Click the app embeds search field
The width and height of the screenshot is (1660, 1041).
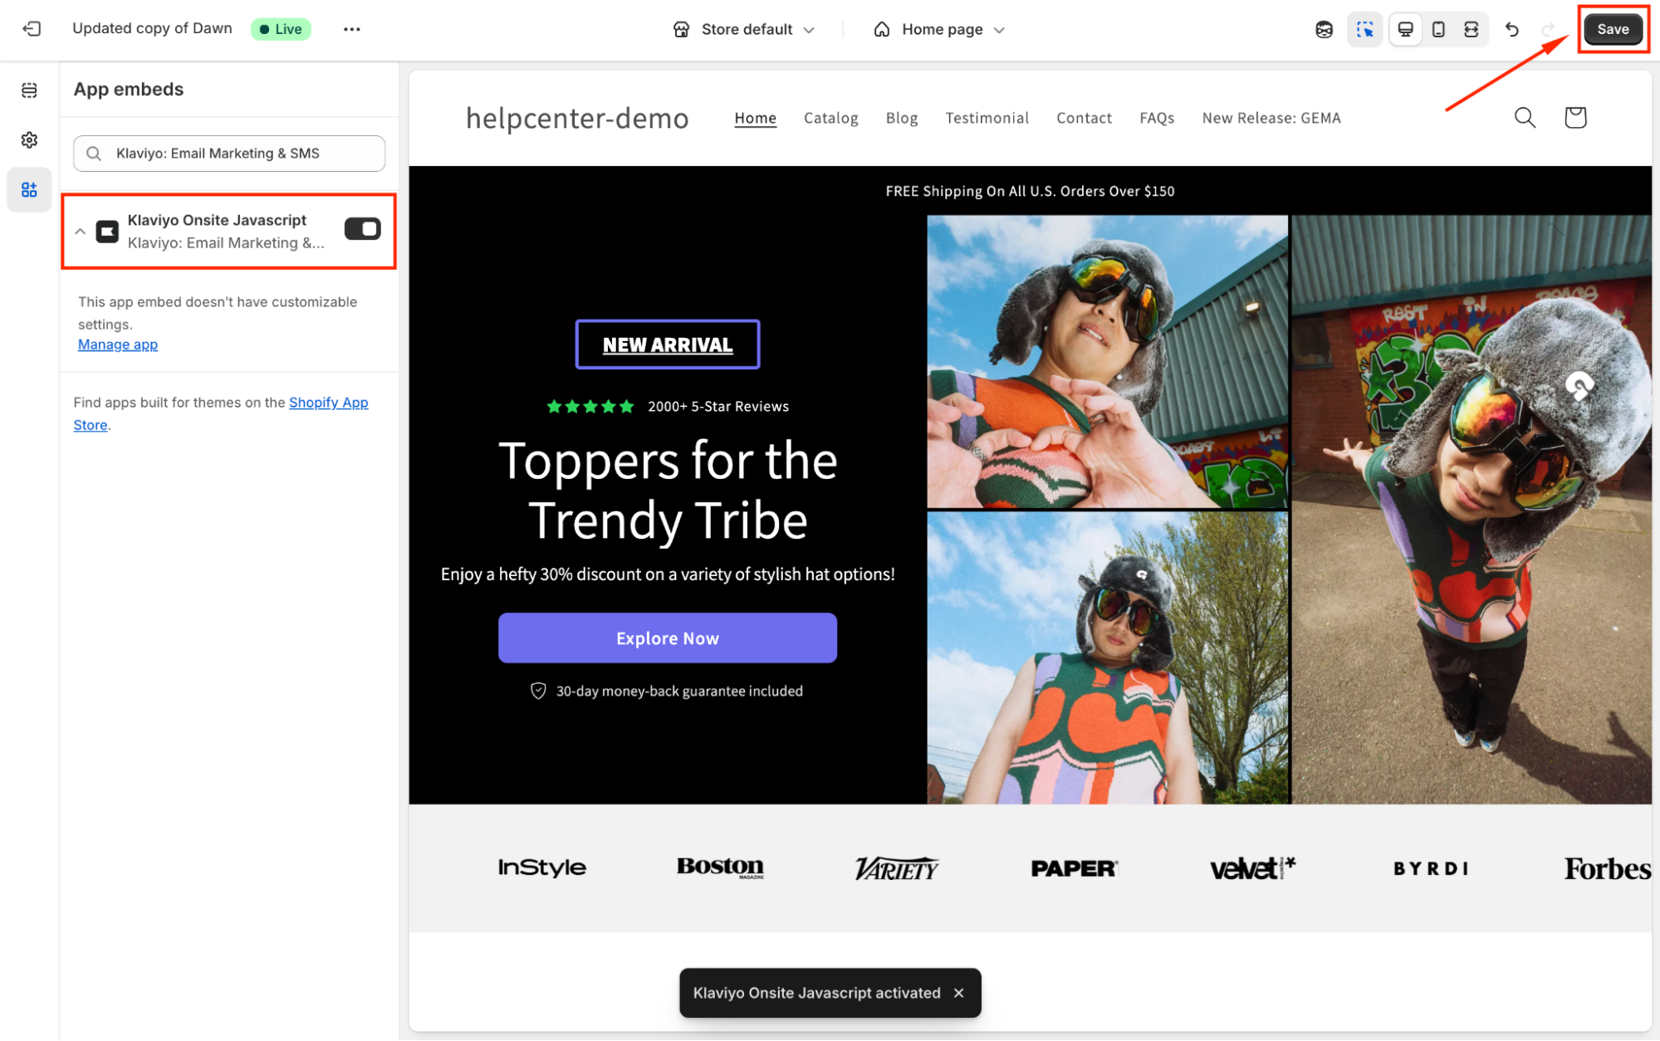(229, 154)
